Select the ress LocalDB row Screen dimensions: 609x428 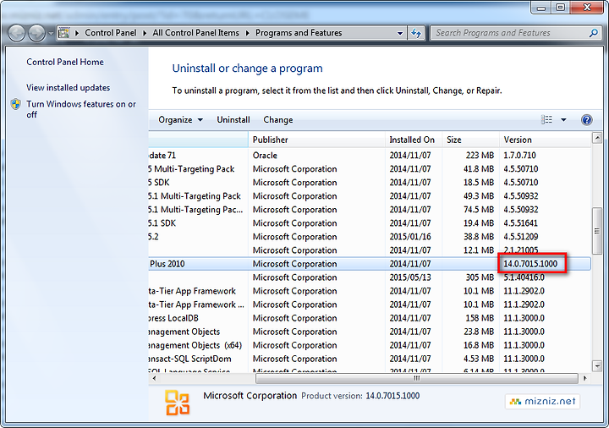(370, 319)
